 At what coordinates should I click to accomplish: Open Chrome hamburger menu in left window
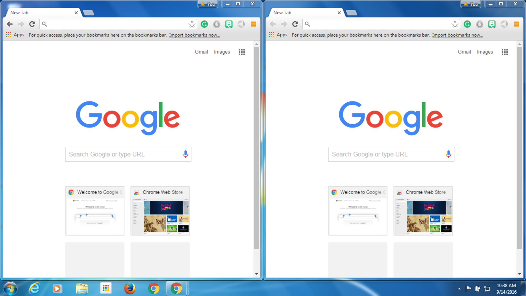pos(253,24)
